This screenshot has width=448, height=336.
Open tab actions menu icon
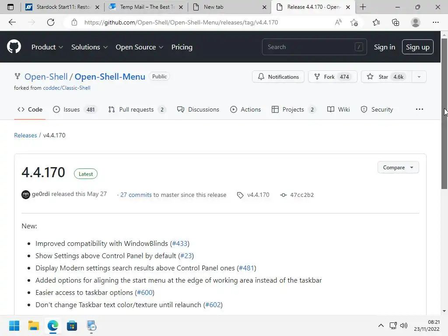pyautogui.click(x=10, y=7)
